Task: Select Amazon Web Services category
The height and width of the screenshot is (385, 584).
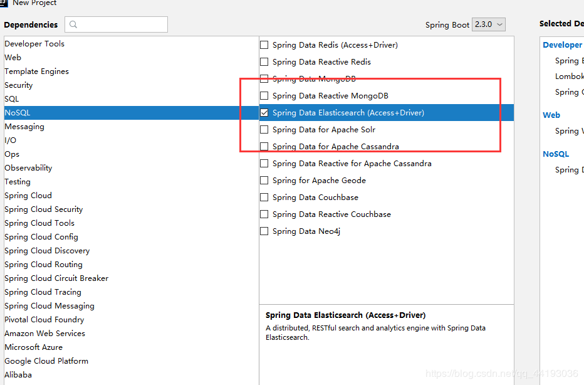Action: point(131,333)
